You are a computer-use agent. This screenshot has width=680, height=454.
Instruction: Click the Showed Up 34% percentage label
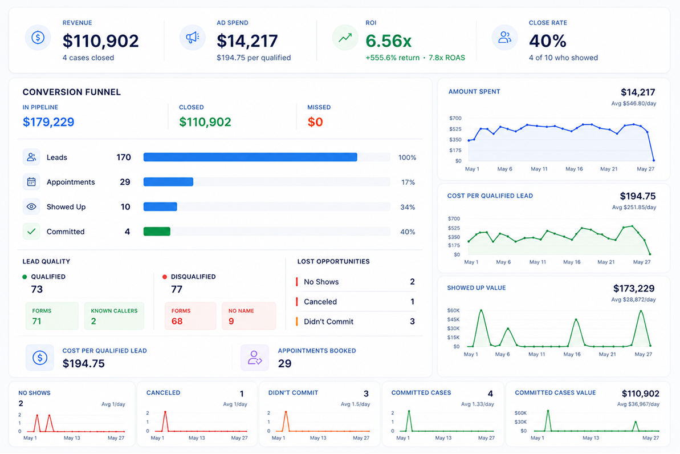(408, 207)
